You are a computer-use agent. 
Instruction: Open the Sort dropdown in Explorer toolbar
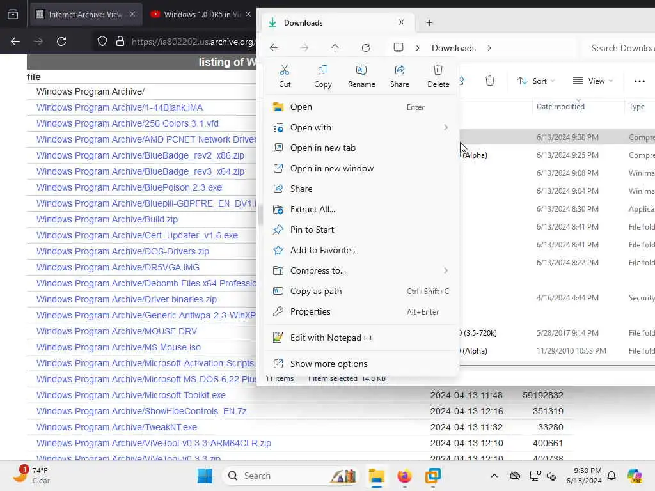(536, 81)
